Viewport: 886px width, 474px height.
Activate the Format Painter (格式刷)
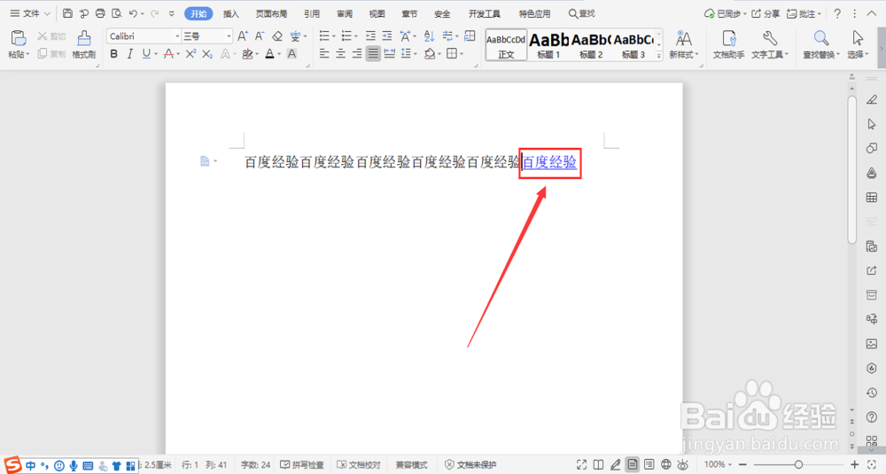point(83,44)
